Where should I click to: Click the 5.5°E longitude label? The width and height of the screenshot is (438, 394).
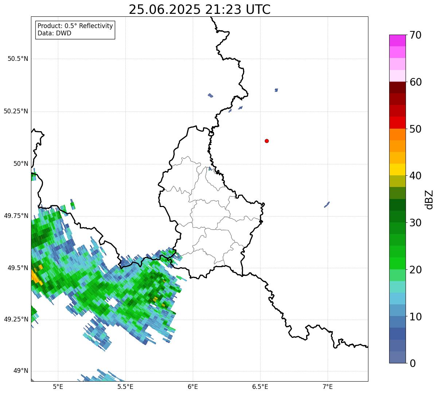(x=125, y=387)
